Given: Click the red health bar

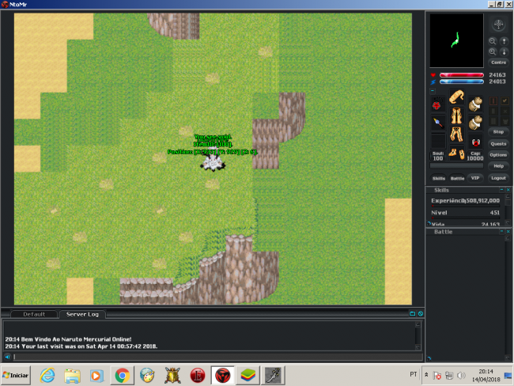Looking at the screenshot, I should point(462,75).
